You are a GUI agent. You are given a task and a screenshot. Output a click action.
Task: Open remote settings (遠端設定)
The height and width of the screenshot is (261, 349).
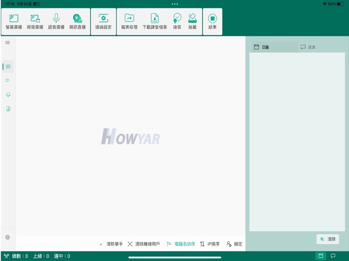pos(103,21)
